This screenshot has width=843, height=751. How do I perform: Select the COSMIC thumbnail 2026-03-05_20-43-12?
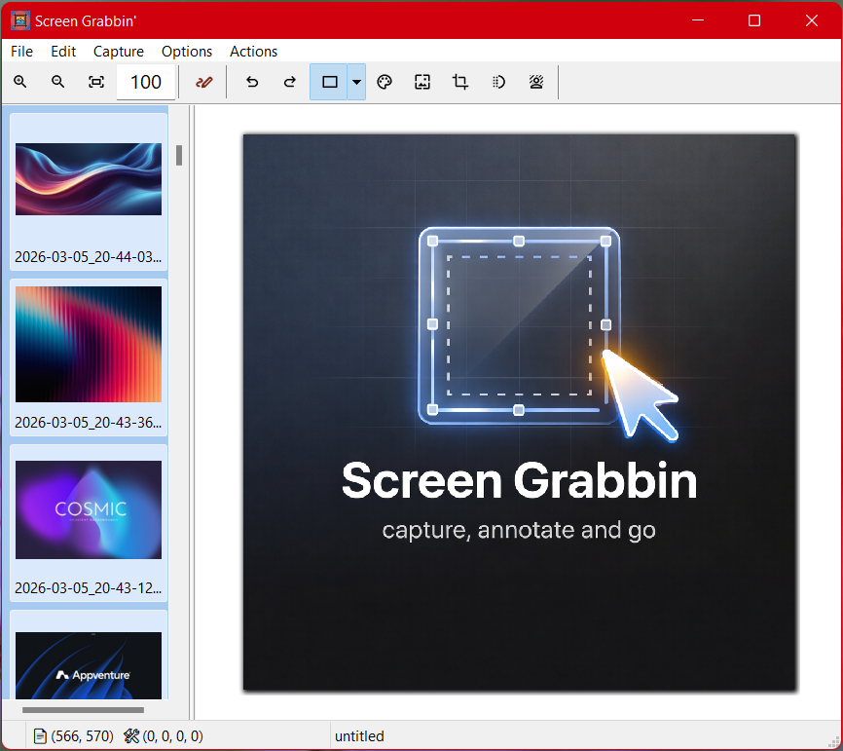point(89,523)
